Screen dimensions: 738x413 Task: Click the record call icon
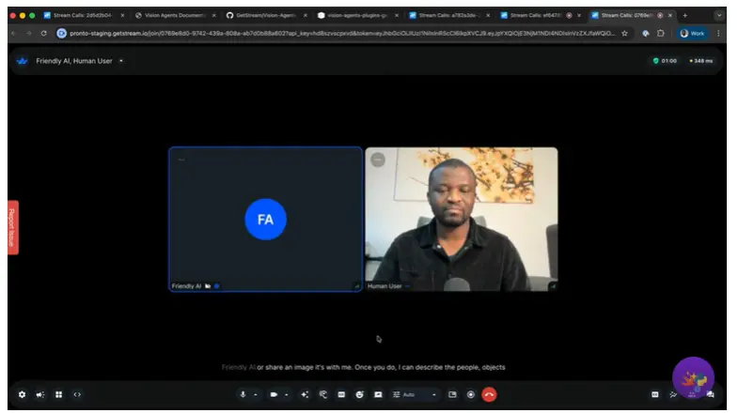click(x=471, y=394)
